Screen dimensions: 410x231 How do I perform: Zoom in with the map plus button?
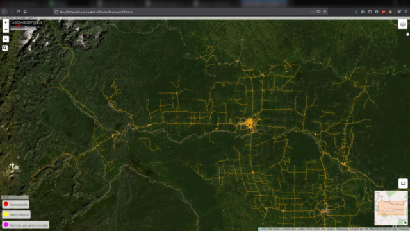(x=6, y=22)
